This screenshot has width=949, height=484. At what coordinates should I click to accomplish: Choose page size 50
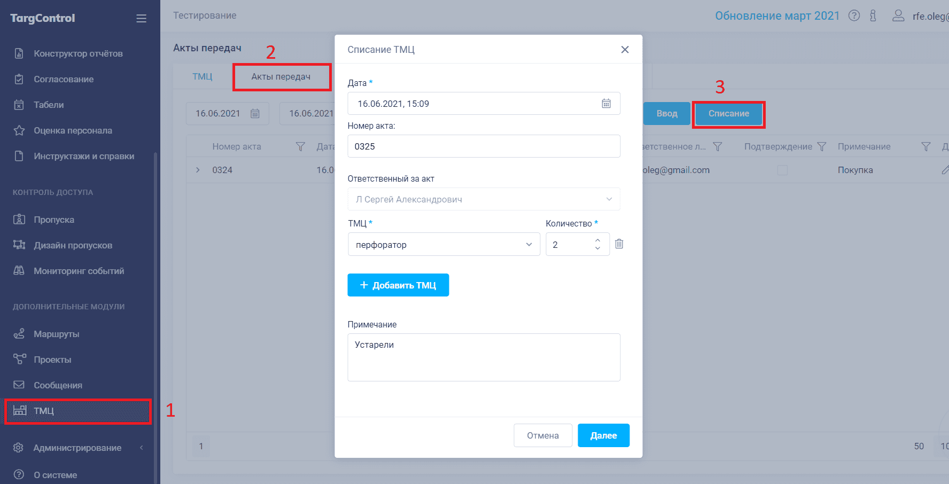tap(919, 446)
